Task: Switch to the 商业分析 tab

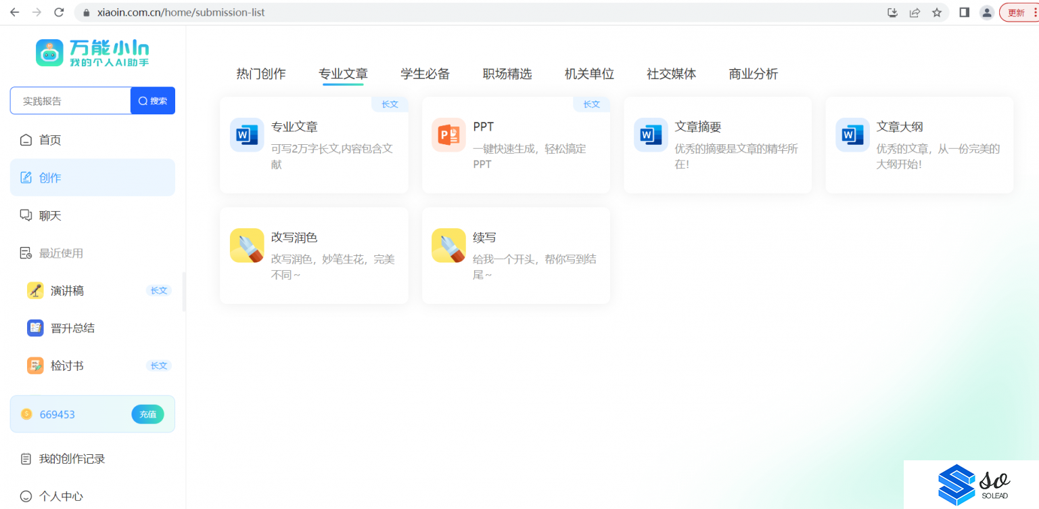Action: (x=754, y=74)
